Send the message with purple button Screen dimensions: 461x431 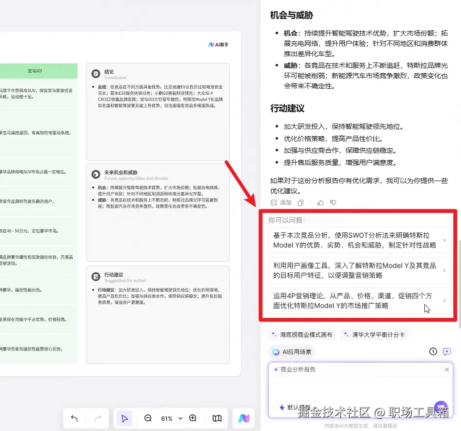441,407
